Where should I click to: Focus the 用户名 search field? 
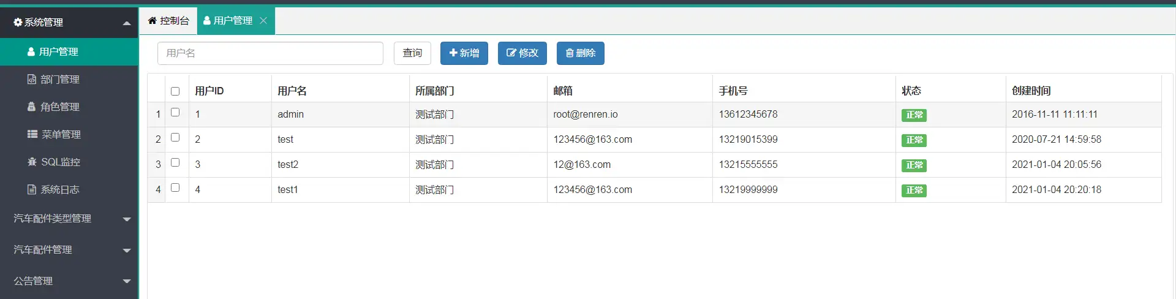point(270,53)
